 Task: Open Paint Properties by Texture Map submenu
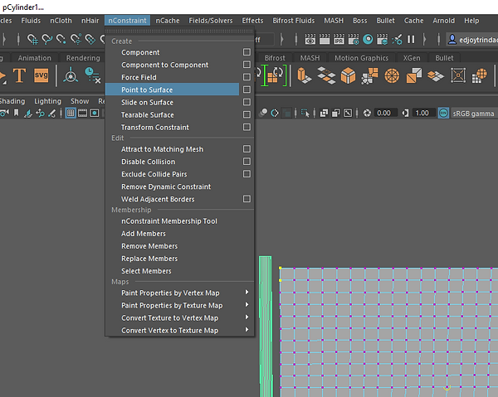tap(179, 305)
